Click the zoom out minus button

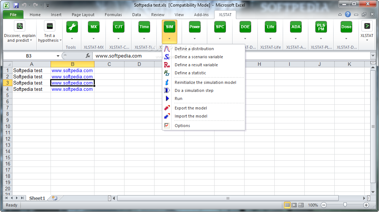point(324,205)
